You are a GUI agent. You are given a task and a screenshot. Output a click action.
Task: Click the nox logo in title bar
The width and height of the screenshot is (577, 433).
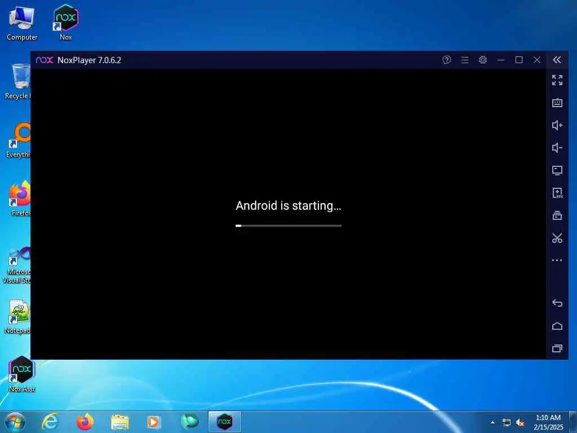pyautogui.click(x=45, y=60)
